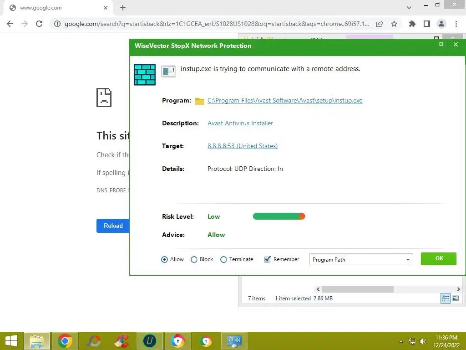
Task: Open the network tray icon
Action: [x=412, y=341]
